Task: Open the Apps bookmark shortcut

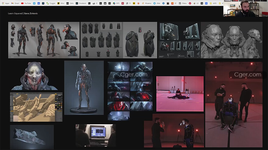Action: click(x=5, y=3)
